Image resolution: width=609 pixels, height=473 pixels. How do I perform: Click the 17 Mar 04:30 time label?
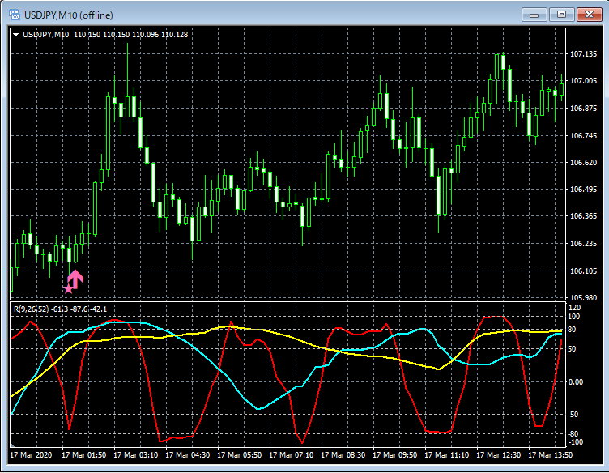tap(188, 454)
